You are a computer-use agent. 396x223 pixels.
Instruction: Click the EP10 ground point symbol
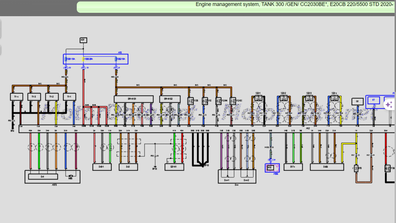point(155,167)
